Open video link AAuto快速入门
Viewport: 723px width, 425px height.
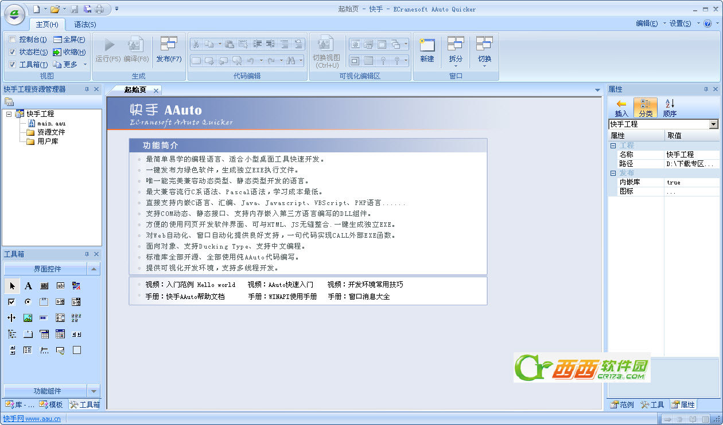[281, 285]
